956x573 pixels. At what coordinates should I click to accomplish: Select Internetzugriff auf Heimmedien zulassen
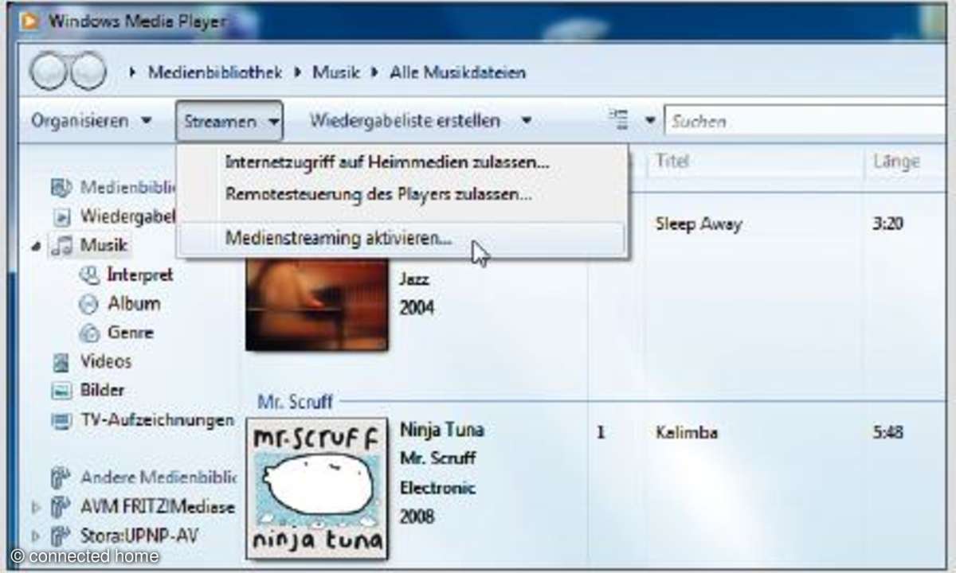click(x=387, y=163)
